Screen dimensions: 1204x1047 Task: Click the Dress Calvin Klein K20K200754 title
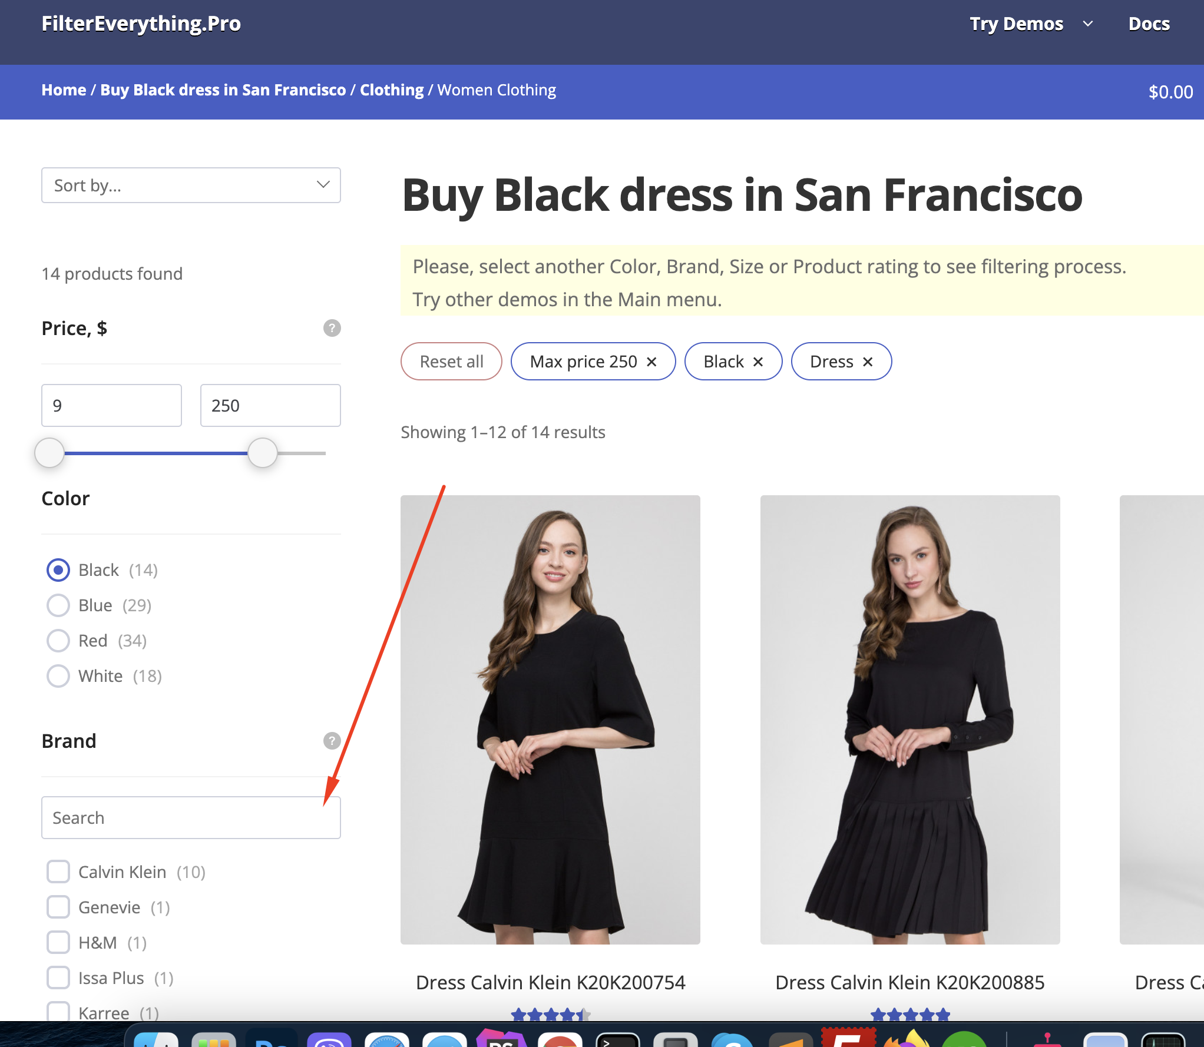pos(550,982)
